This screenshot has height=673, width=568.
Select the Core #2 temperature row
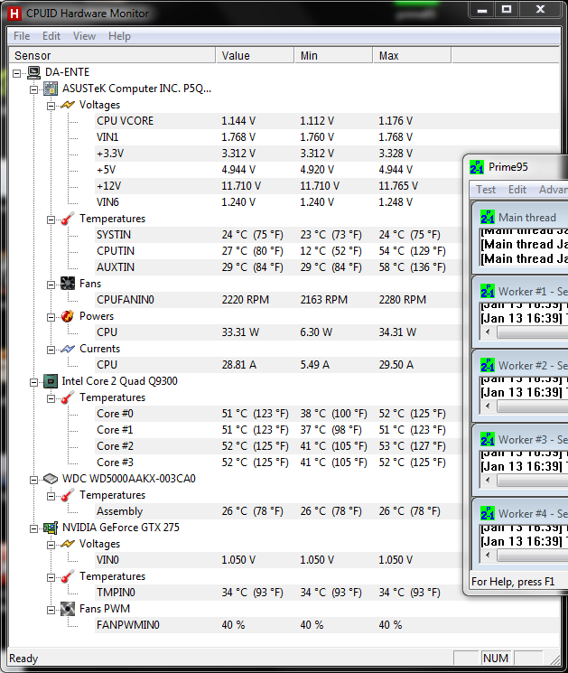(x=279, y=446)
